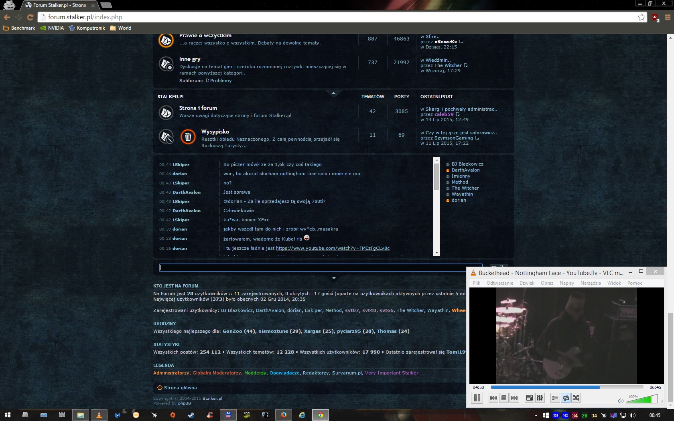
Task: Adjust the VLC volume slider
Action: click(642, 399)
